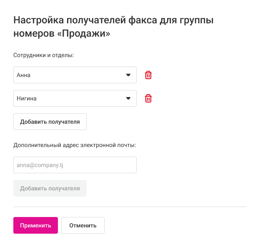The width and height of the screenshot is (260, 247).
Task: Click the Дополнительный адрес электронной почты label
Action: pyautogui.click(x=75, y=145)
